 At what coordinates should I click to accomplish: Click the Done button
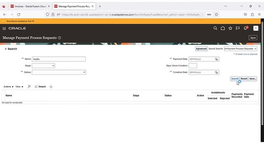point(253,38)
